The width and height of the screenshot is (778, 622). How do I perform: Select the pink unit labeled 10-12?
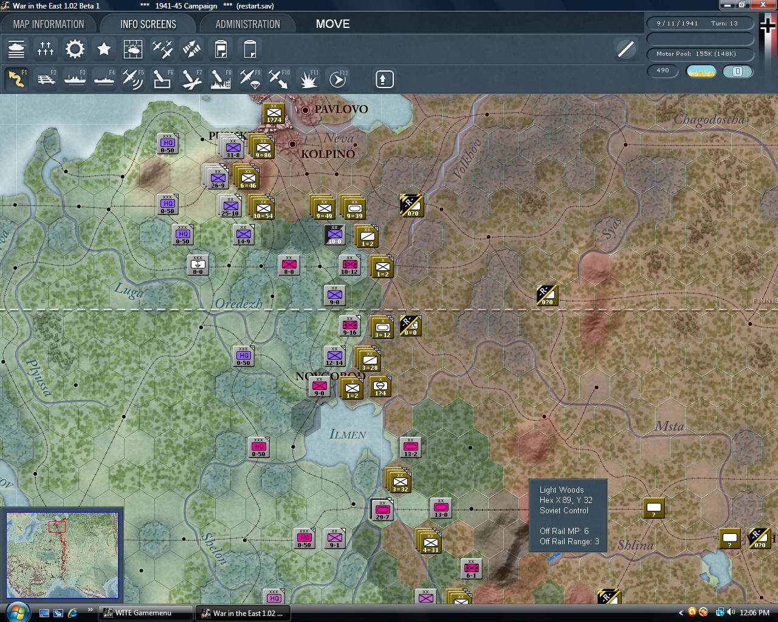pyautogui.click(x=349, y=265)
